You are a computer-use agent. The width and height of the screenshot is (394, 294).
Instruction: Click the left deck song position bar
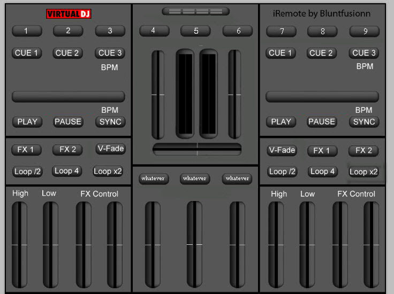click(x=69, y=97)
